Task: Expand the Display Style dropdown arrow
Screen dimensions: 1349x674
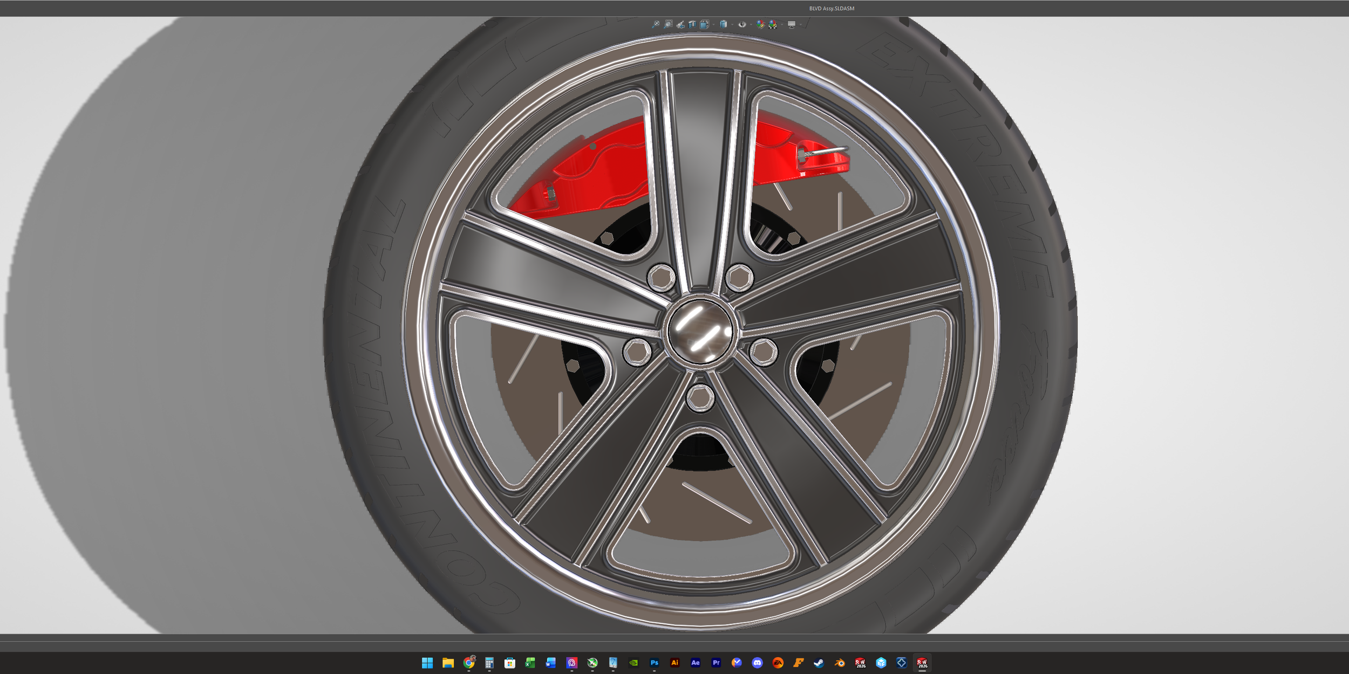Action: pyautogui.click(x=732, y=24)
